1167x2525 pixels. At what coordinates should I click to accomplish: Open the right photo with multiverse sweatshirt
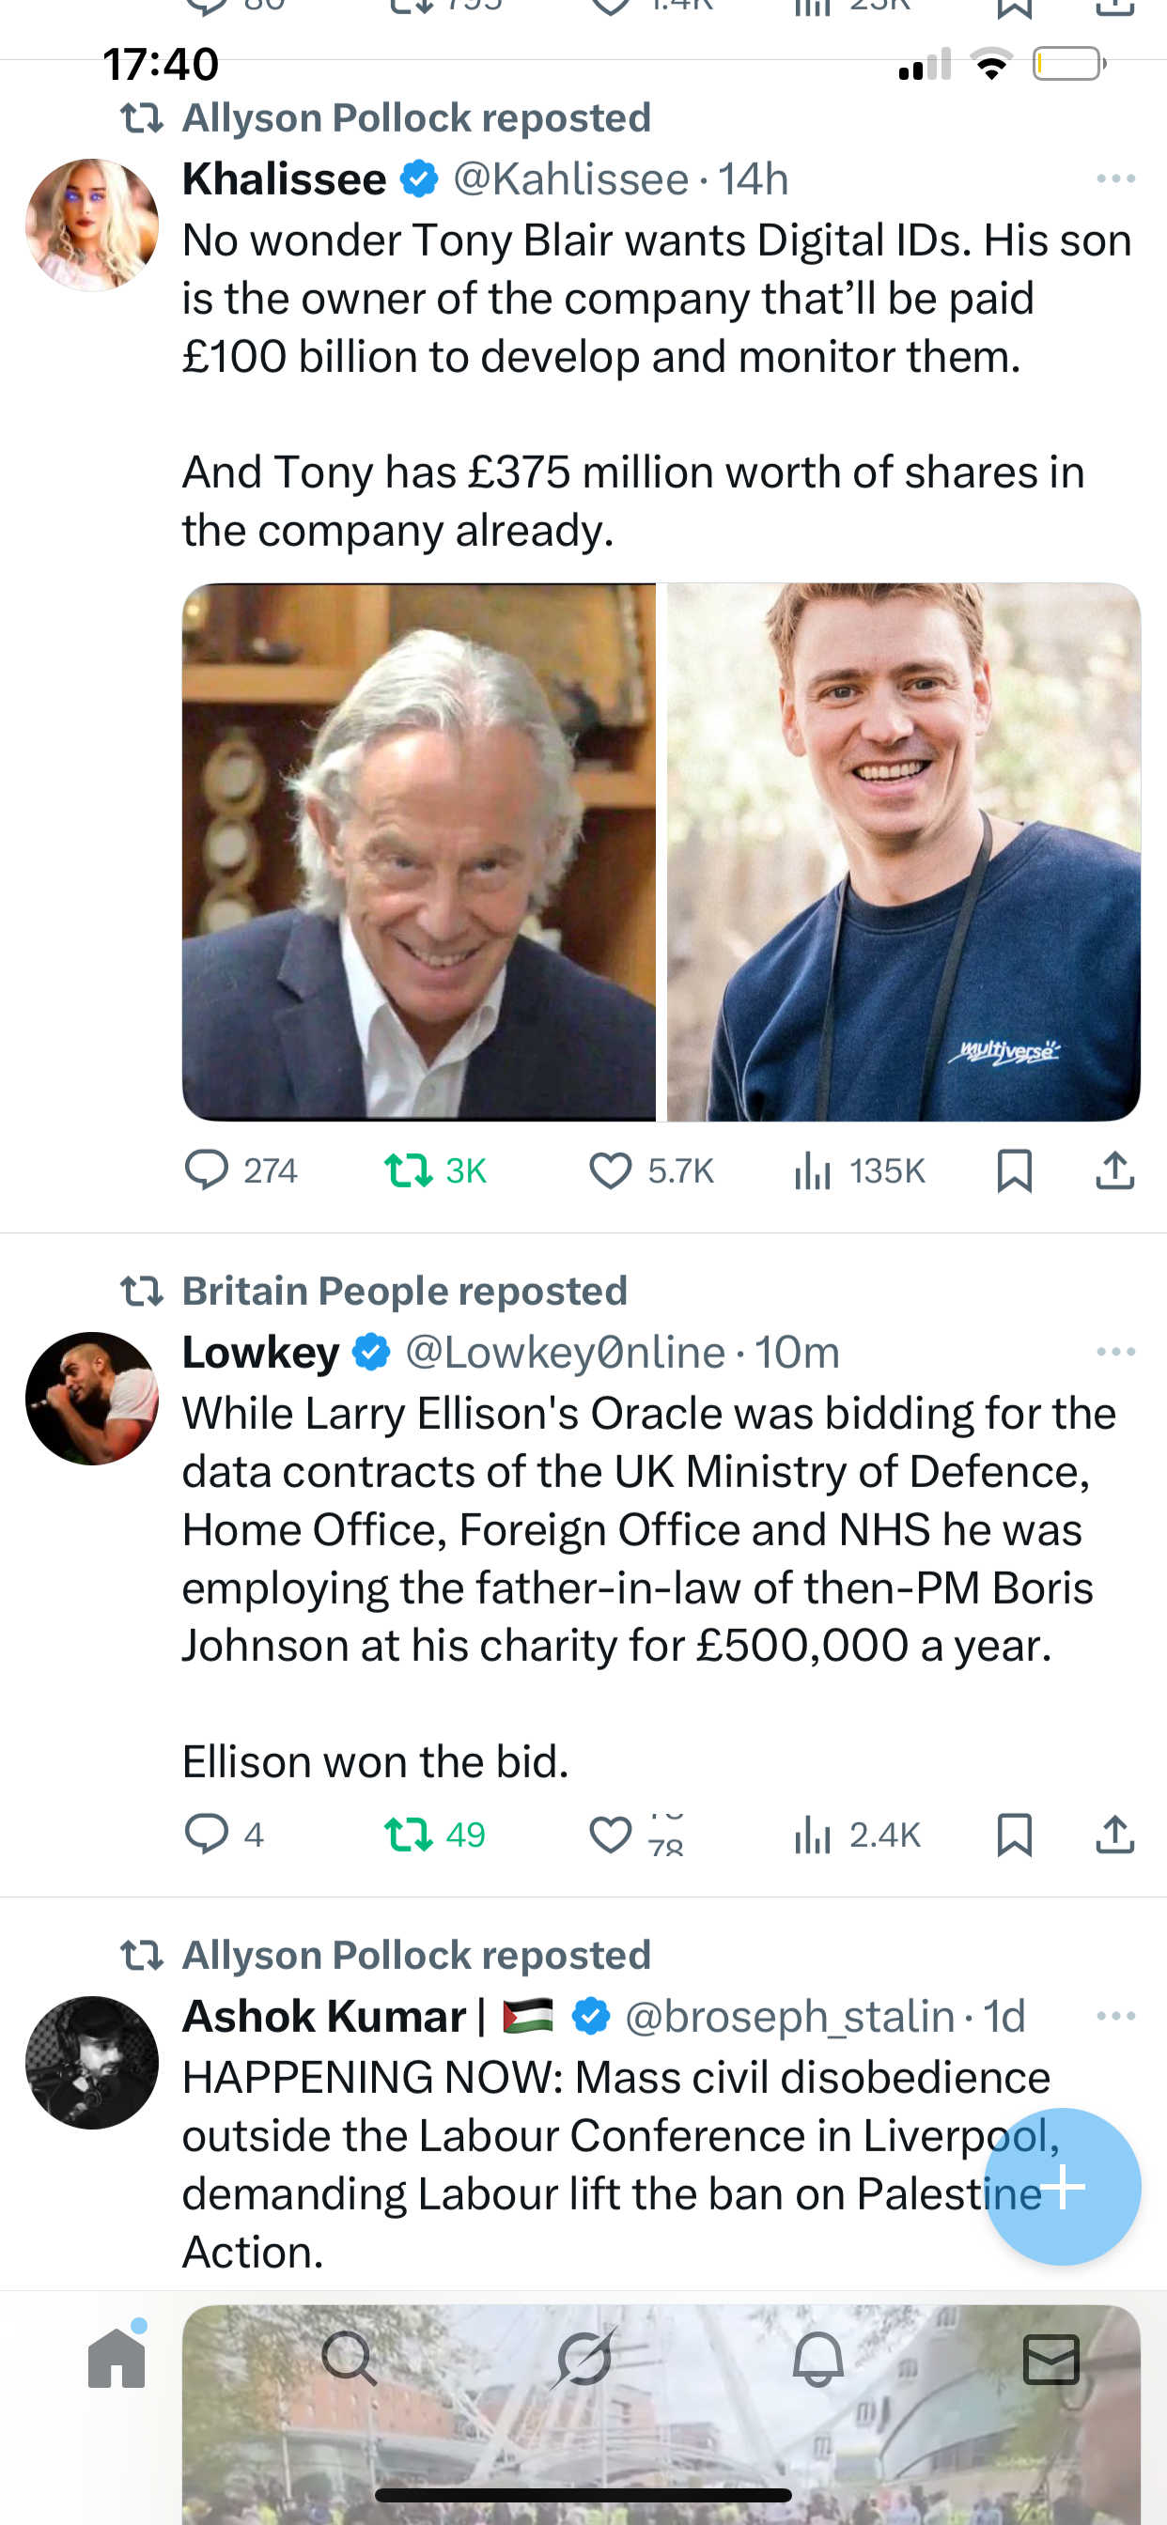tap(903, 852)
